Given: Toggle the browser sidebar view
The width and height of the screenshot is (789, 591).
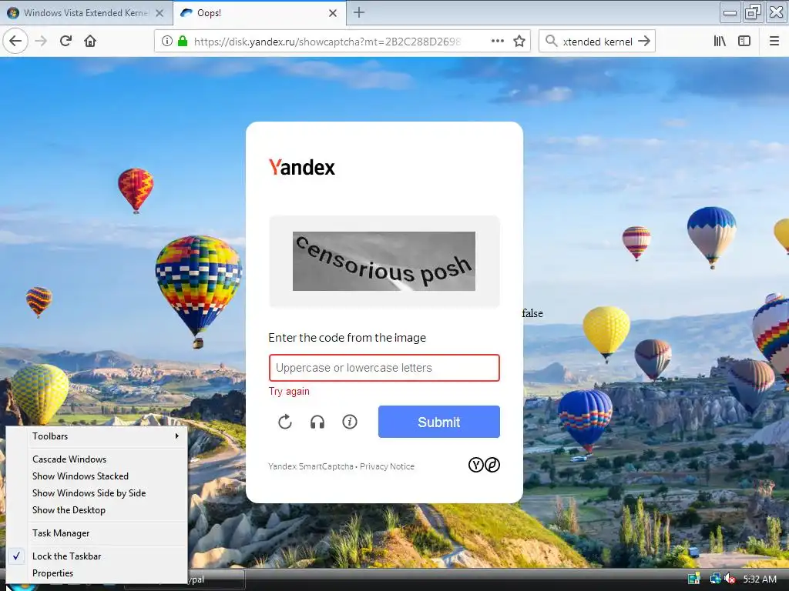Looking at the screenshot, I should [x=744, y=42].
